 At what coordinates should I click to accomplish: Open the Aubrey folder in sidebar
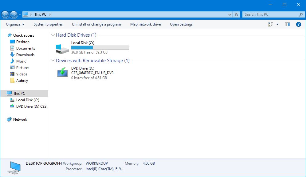click(x=22, y=80)
